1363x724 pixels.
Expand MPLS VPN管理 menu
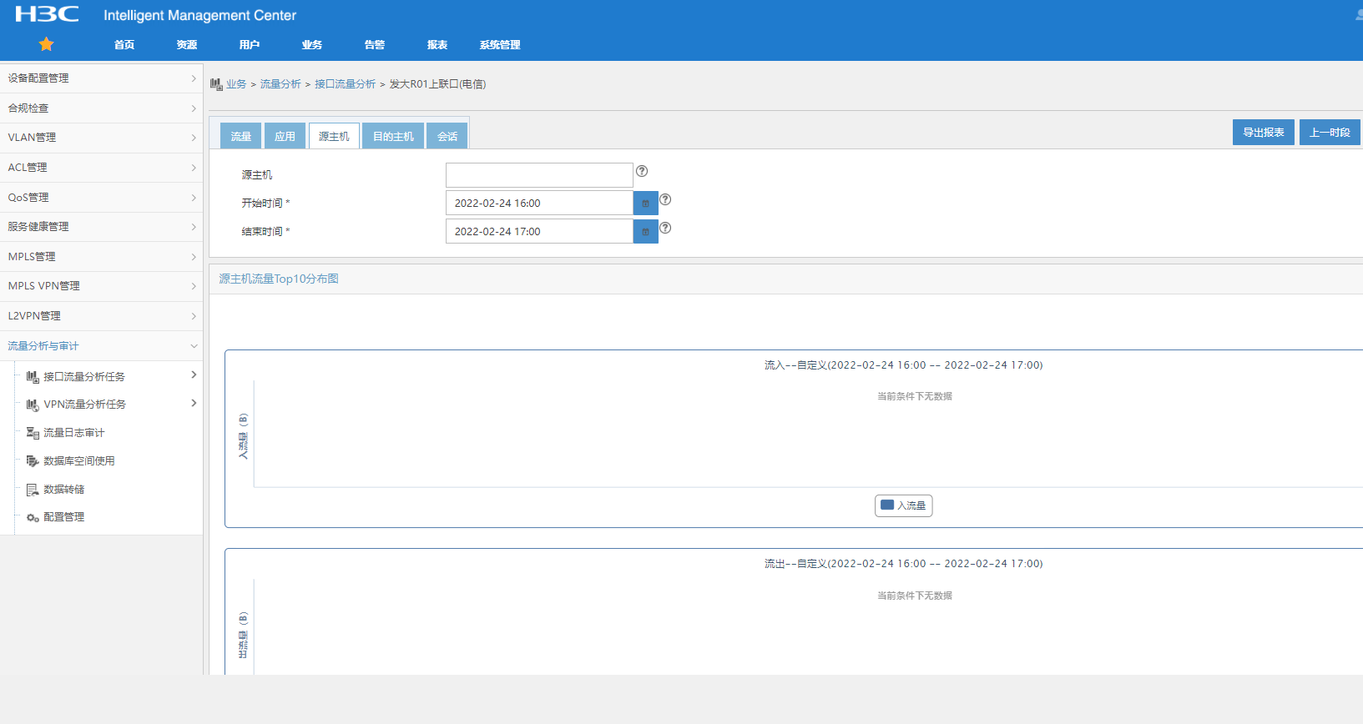[101, 286]
